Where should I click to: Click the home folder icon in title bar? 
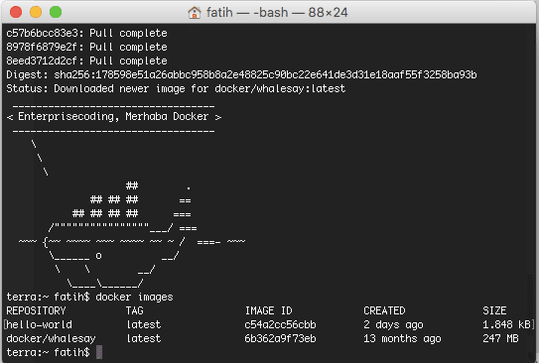pyautogui.click(x=195, y=13)
